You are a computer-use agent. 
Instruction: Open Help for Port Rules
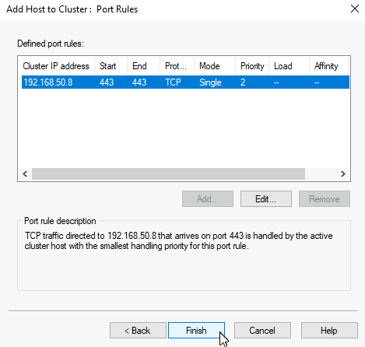pos(329,331)
